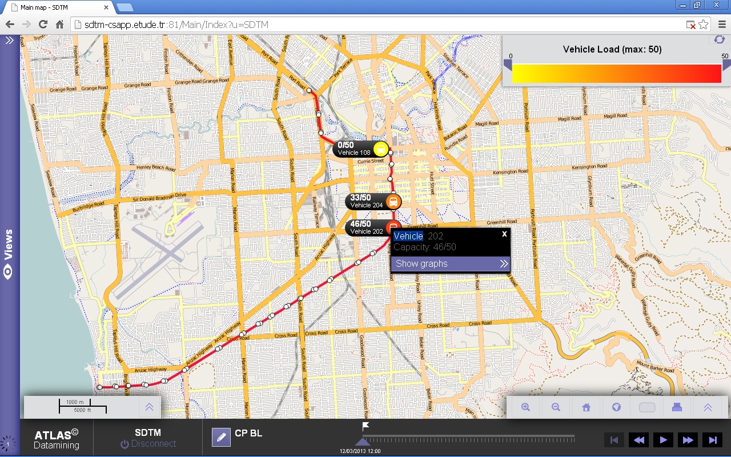Reset map with the home icon

point(586,407)
